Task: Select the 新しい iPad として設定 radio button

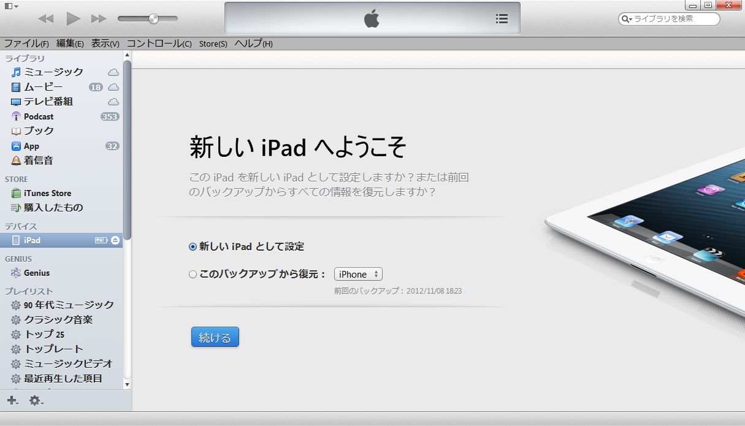Action: [x=193, y=246]
